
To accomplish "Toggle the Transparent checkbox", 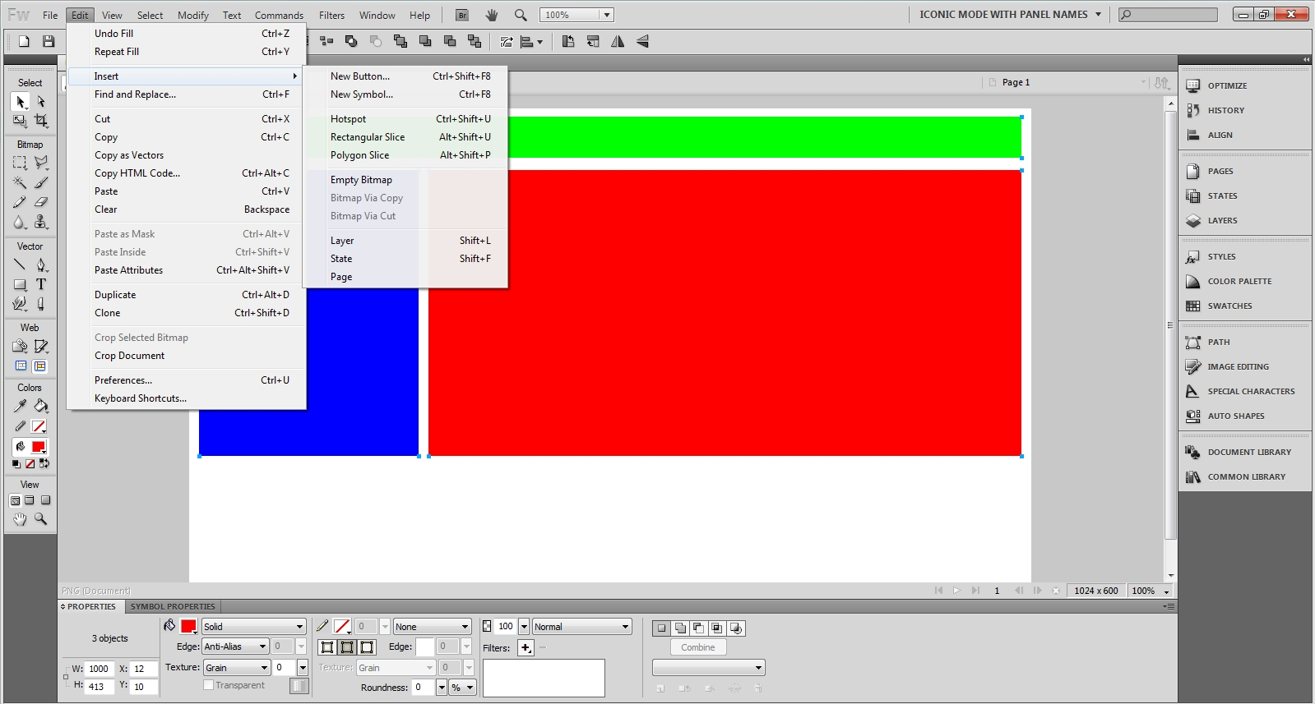I will point(209,685).
